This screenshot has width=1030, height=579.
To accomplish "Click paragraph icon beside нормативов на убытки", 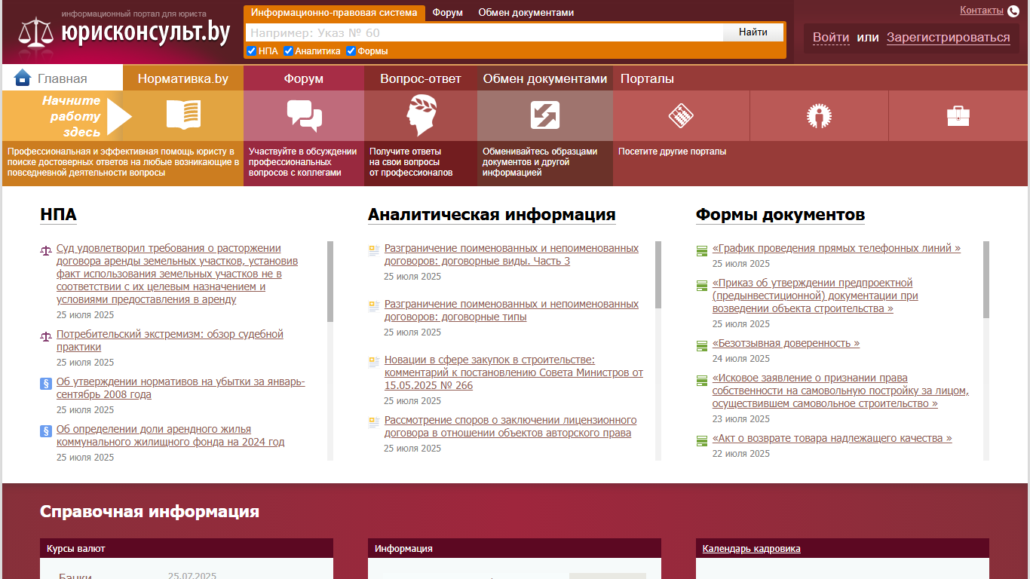I will coord(46,384).
